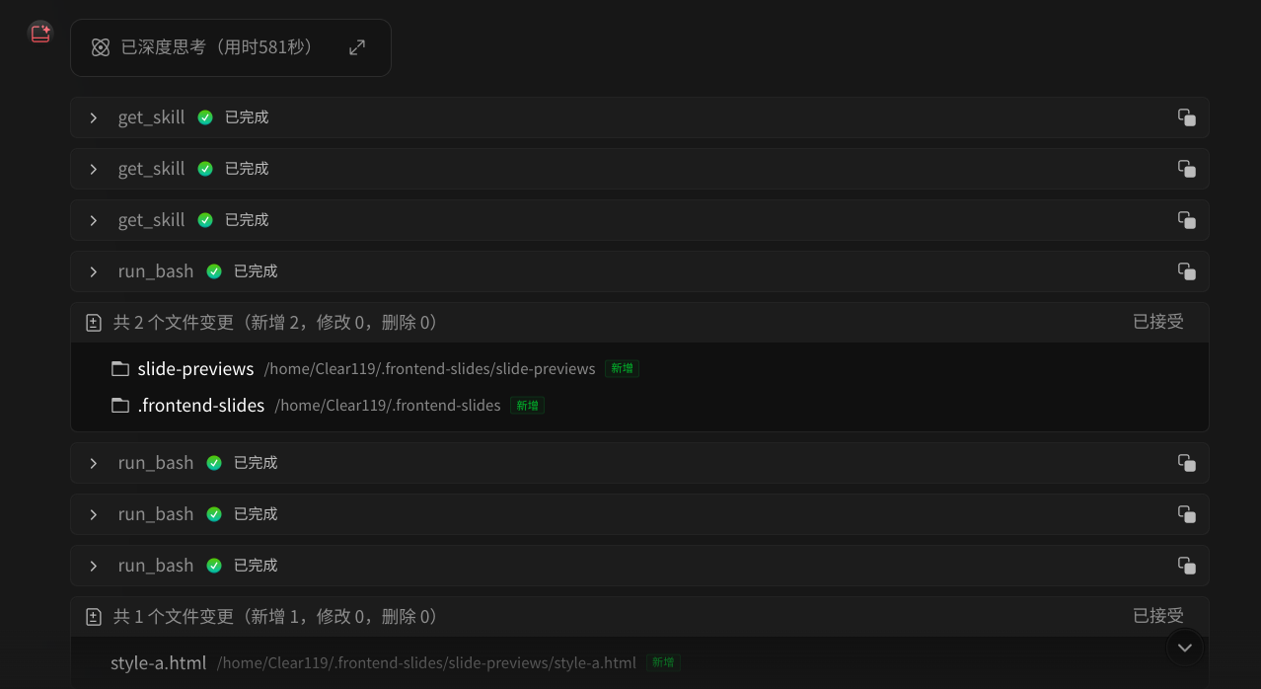Click the file-diff icon beside 共 1 个文件变更
The height and width of the screenshot is (689, 1261).
(94, 617)
